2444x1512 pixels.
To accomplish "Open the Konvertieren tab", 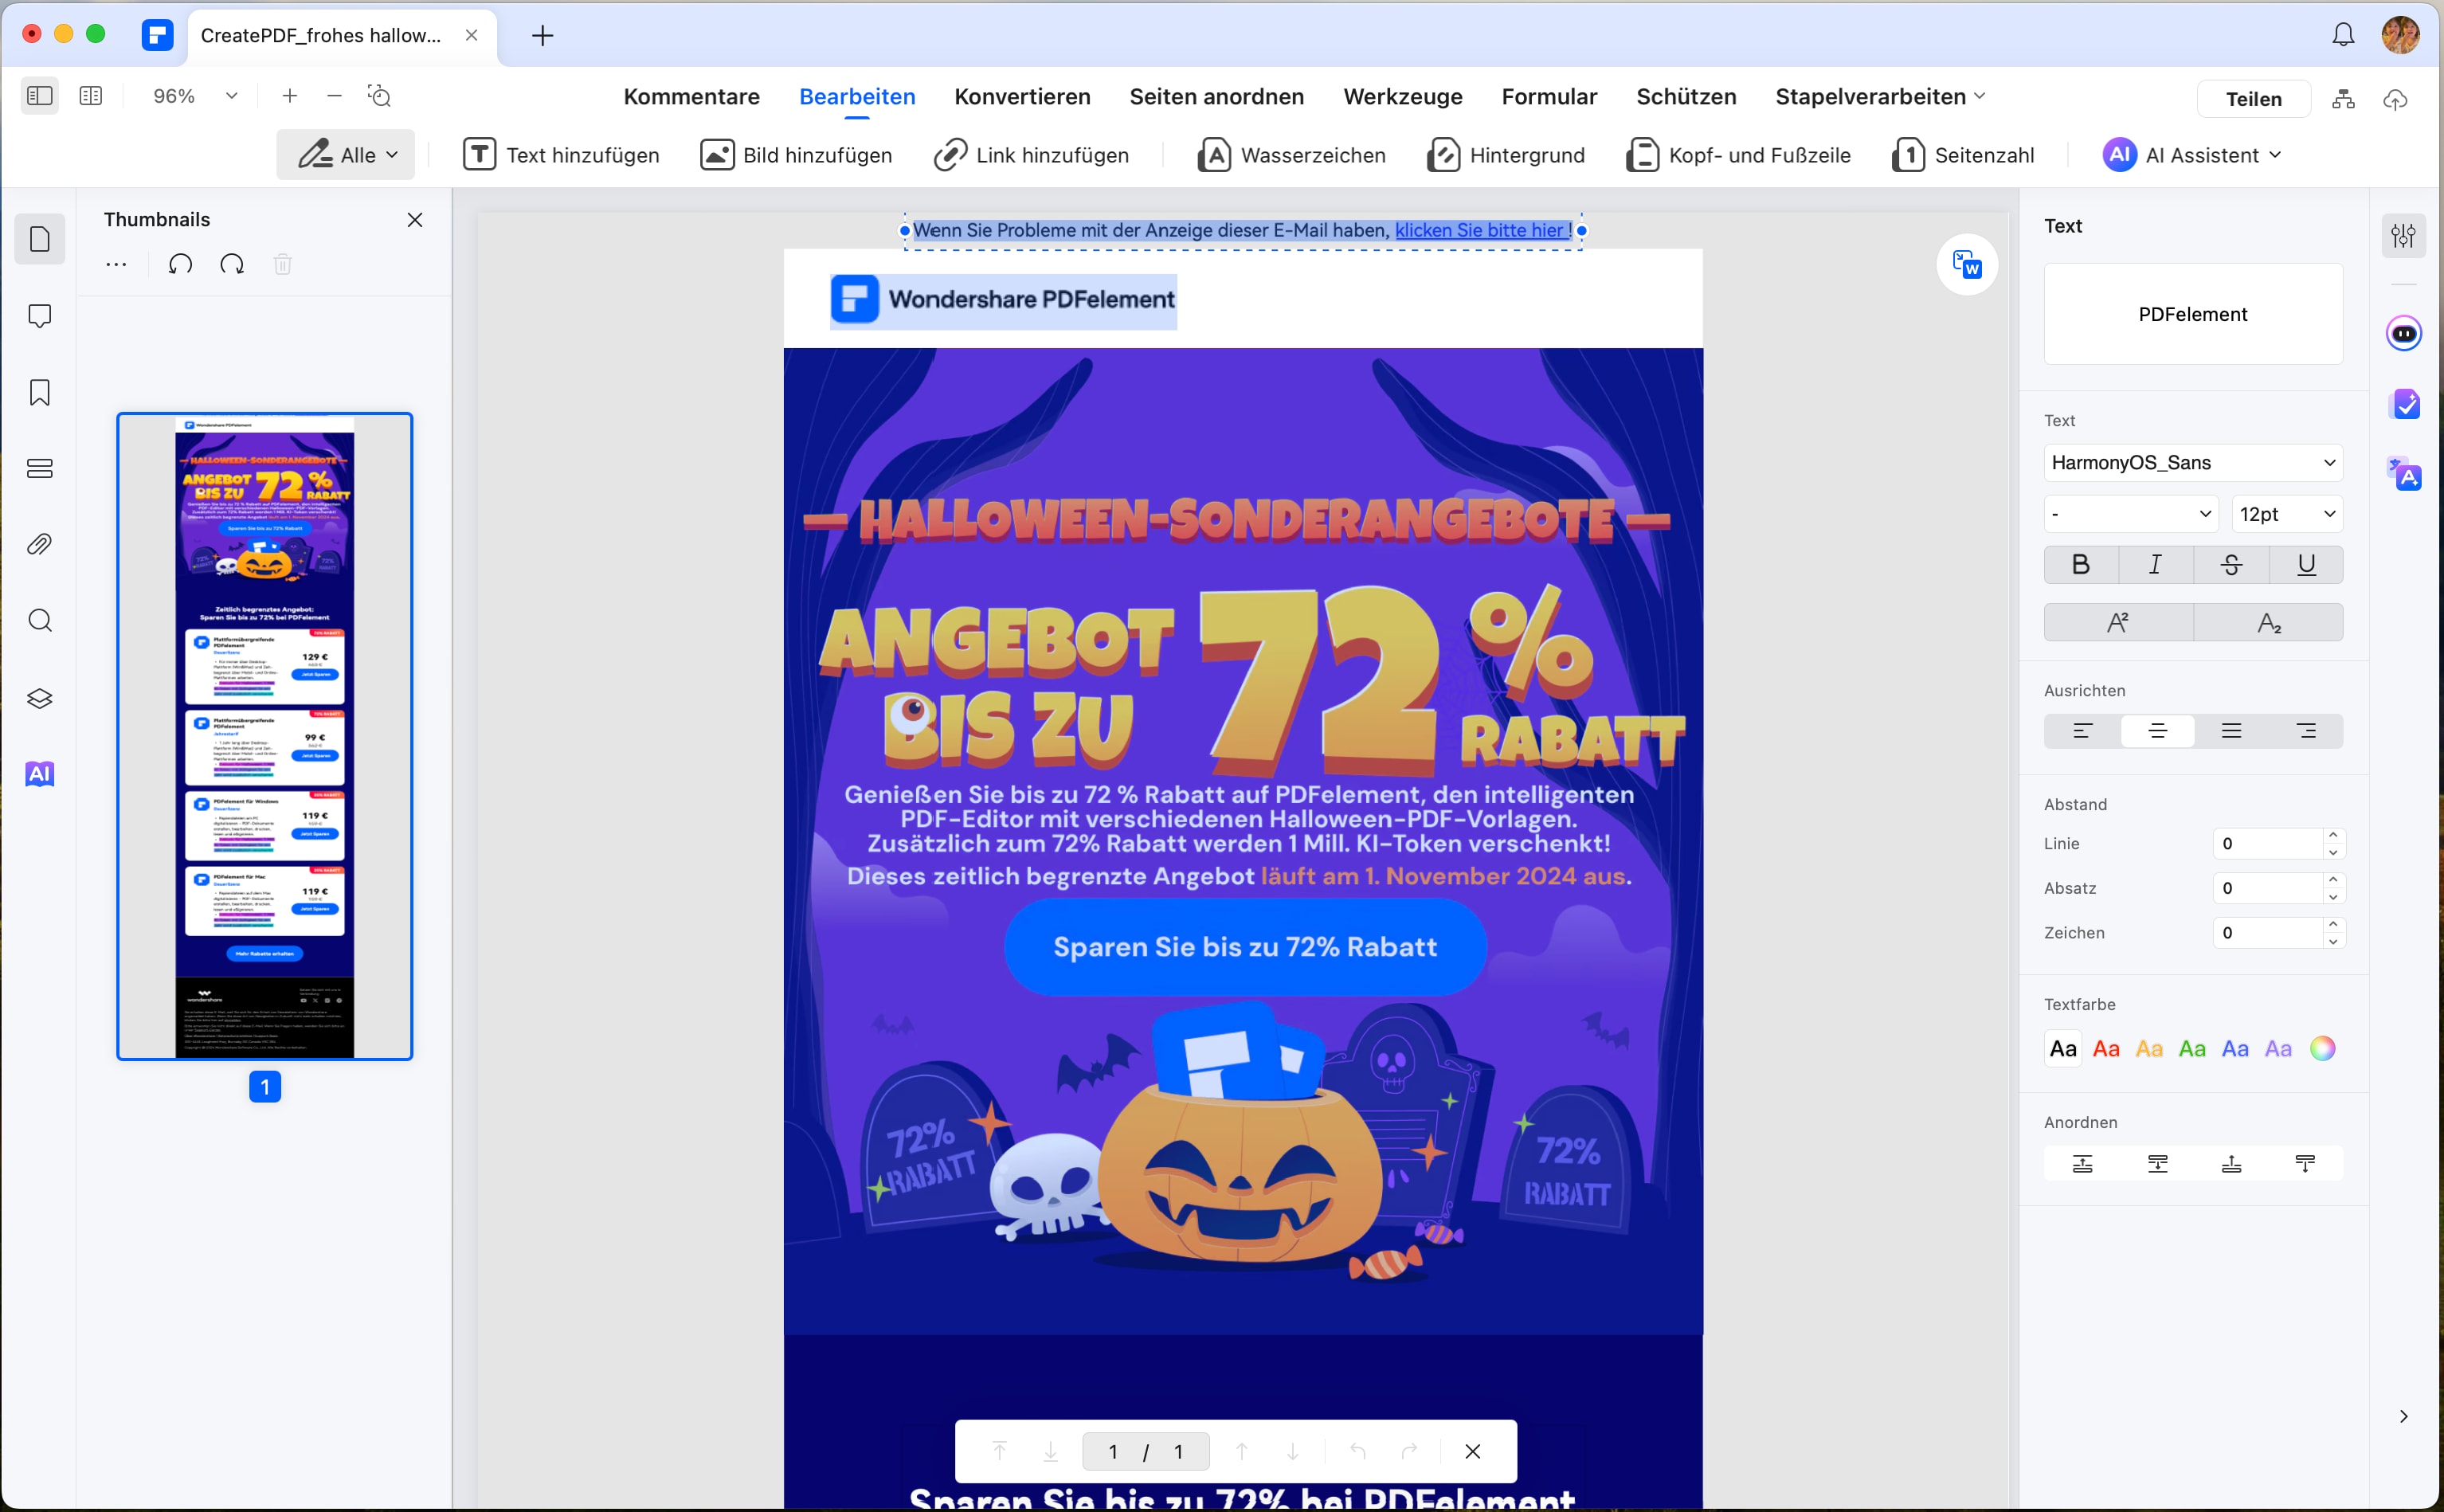I will pyautogui.click(x=1022, y=97).
